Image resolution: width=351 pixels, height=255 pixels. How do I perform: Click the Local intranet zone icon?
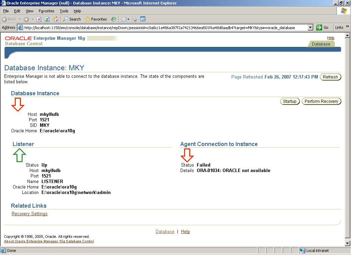pyautogui.click(x=302, y=250)
